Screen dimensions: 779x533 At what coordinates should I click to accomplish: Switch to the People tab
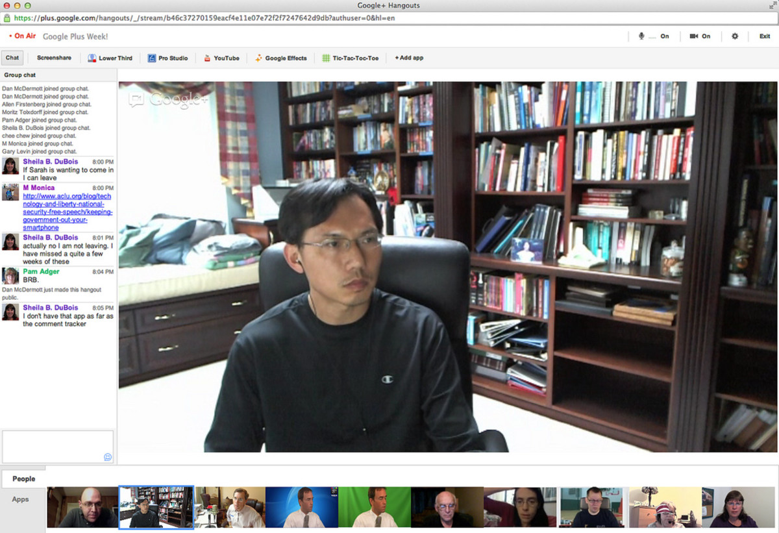[x=23, y=479]
